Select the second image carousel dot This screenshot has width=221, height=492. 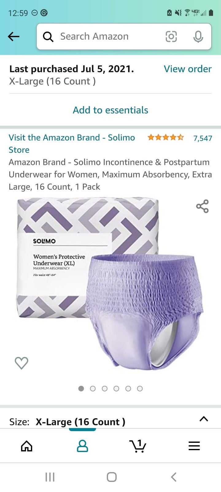pyautogui.click(x=93, y=389)
